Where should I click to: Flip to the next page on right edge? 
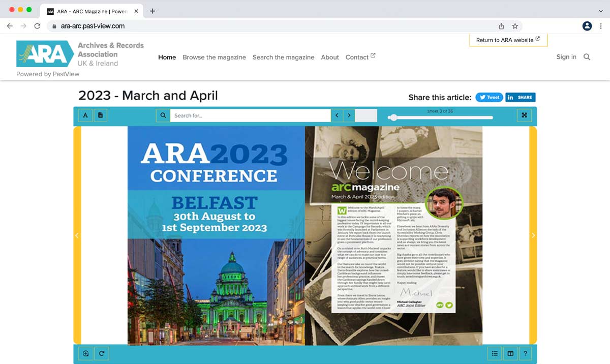(x=533, y=235)
